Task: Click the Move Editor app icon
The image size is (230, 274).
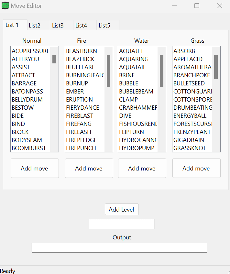Action: [5, 6]
